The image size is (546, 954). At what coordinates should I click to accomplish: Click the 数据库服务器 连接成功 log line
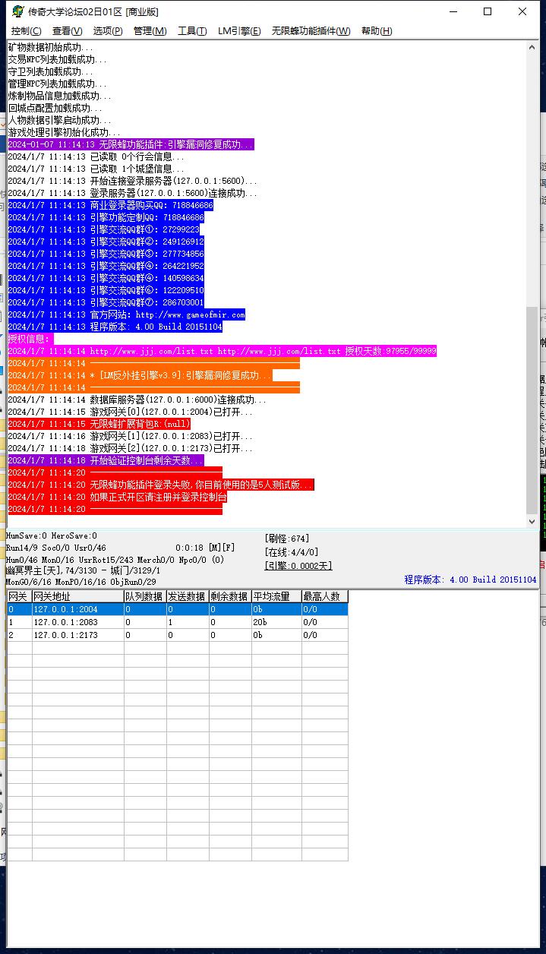click(x=137, y=400)
